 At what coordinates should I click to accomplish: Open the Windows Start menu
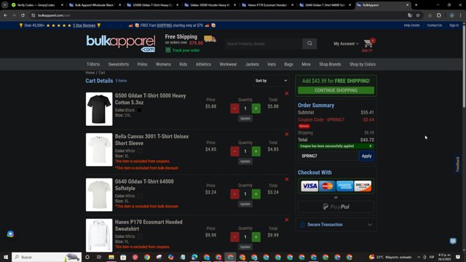[x=6, y=257]
